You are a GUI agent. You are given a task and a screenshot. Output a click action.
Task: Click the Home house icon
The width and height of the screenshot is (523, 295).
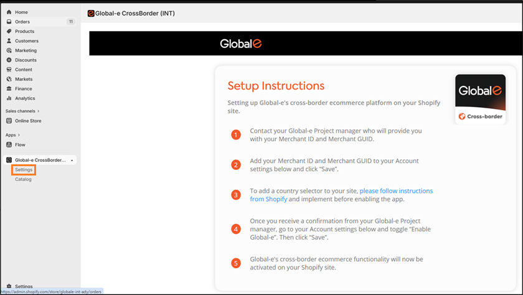[9, 12]
